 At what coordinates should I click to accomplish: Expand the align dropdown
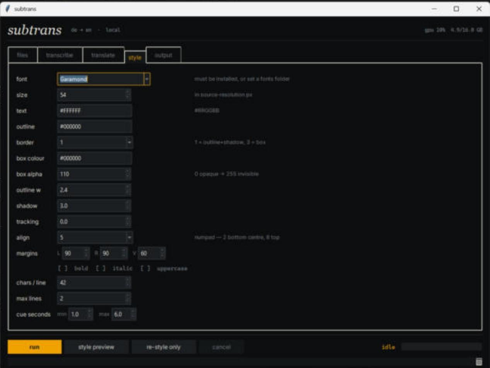[x=129, y=237]
